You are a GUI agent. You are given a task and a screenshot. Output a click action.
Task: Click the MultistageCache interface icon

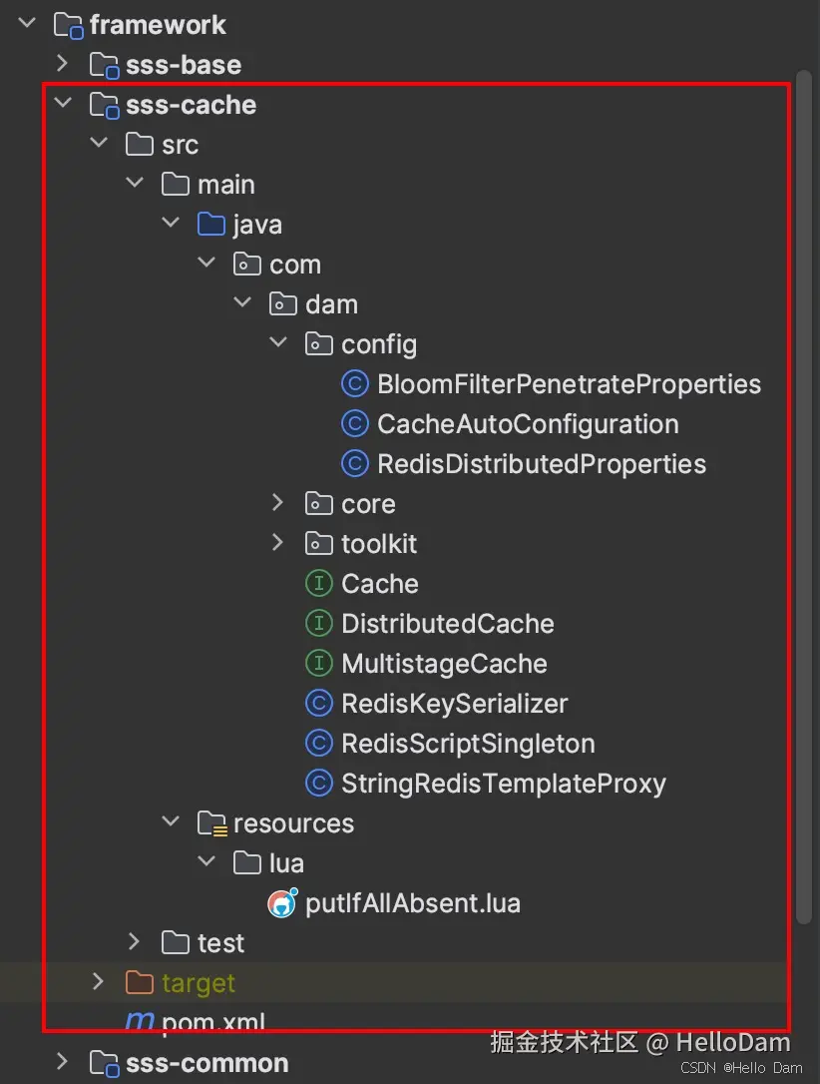318,664
